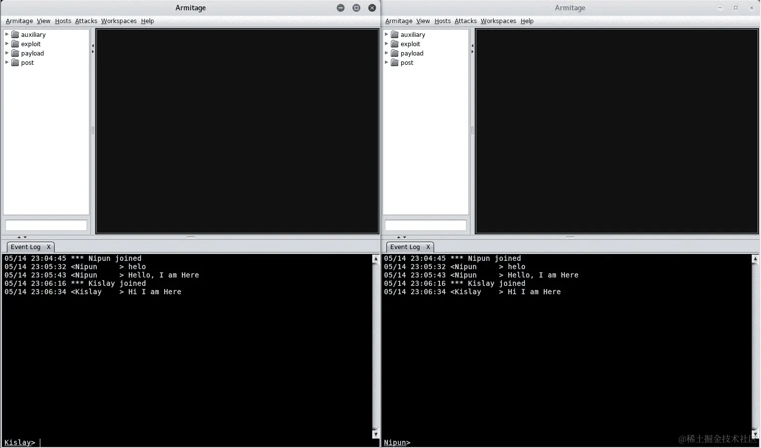Open Hosts menu in left window
The width and height of the screenshot is (761, 448).
(63, 21)
